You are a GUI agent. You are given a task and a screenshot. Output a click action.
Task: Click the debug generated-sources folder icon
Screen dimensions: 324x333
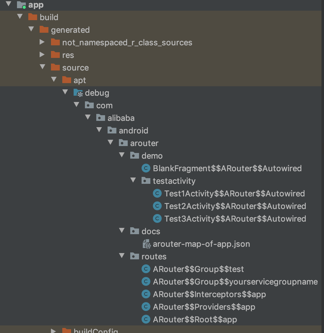point(78,93)
